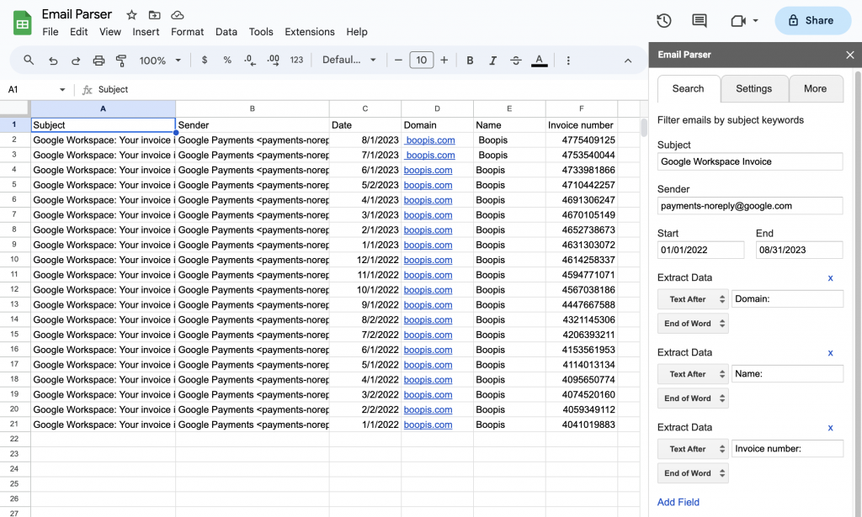Click the Subject keywords input field
The height and width of the screenshot is (517, 862).
pos(750,161)
